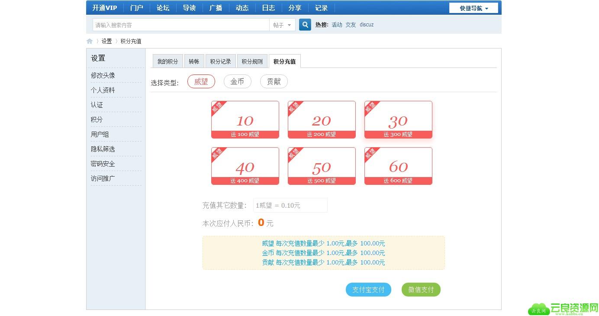The image size is (599, 316).
Task: Expand the 快捷导航 dropdown menu
Action: (473, 8)
